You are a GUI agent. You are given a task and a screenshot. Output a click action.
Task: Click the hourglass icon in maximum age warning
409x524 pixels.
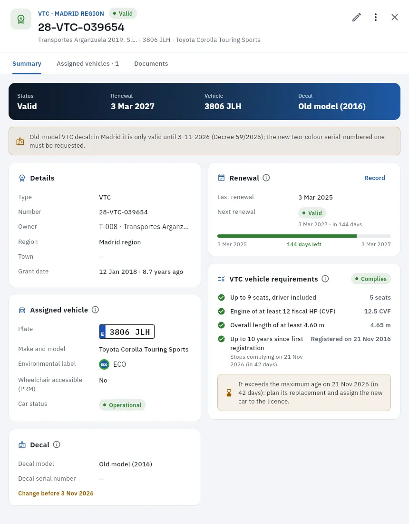[x=229, y=393]
